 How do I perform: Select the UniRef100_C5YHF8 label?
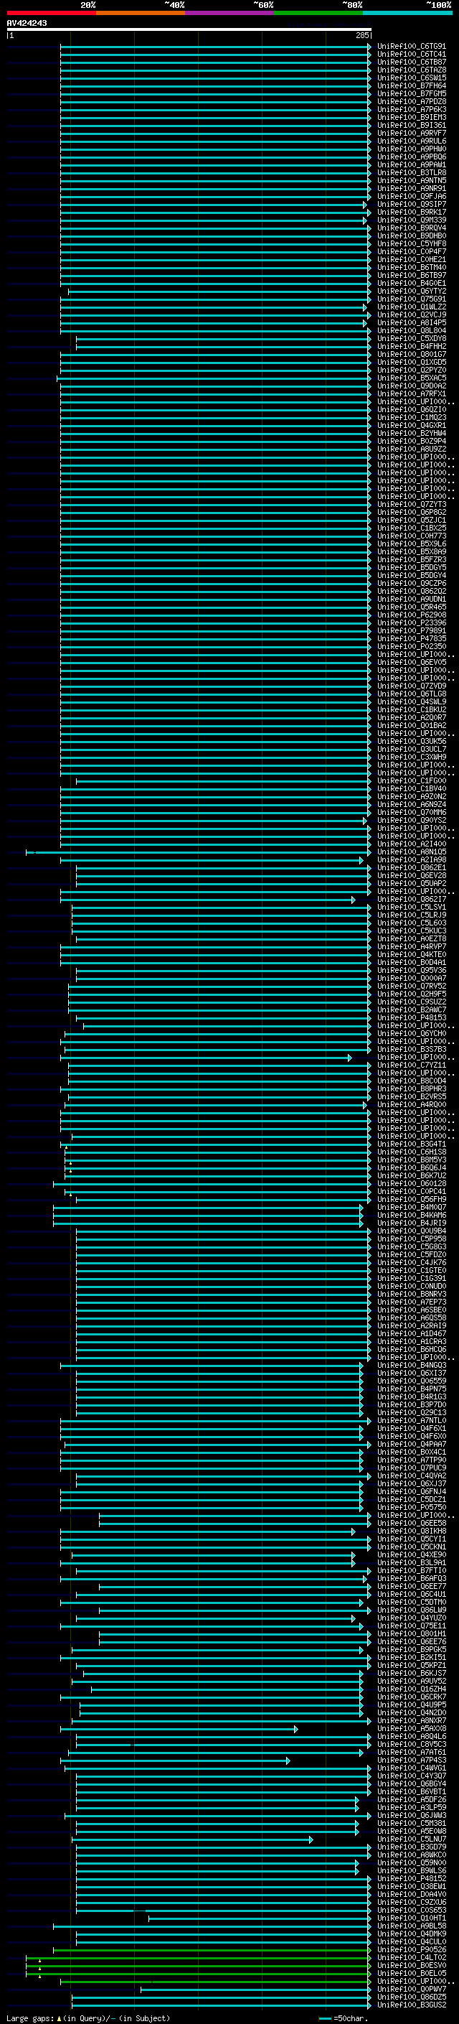coord(411,243)
